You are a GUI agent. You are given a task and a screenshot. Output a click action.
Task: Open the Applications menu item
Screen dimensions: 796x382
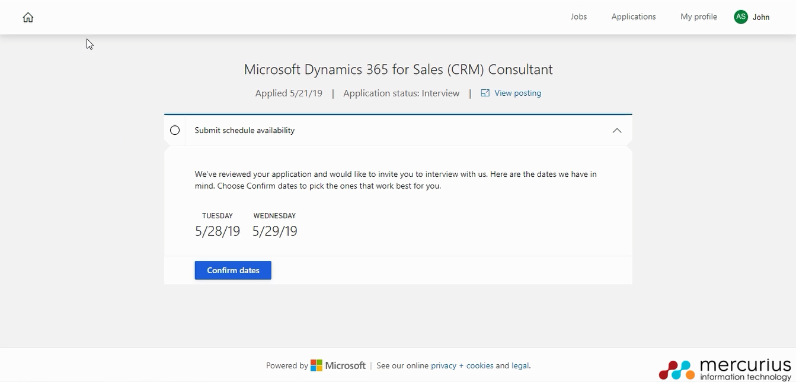point(634,17)
